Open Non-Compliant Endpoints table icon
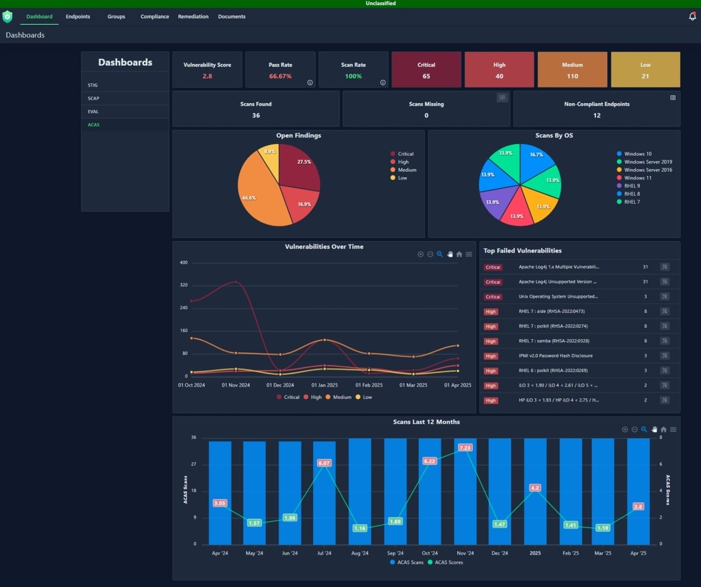The width and height of the screenshot is (701, 587). coord(673,98)
